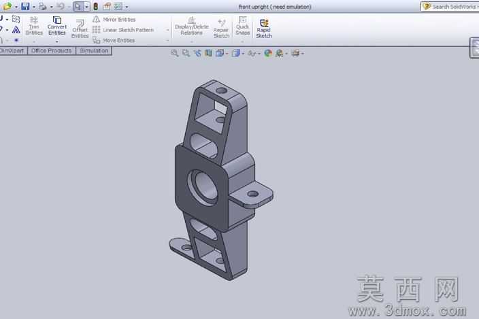
Task: Expand the Apply Scene dropdown arrow
Action: coord(286,54)
